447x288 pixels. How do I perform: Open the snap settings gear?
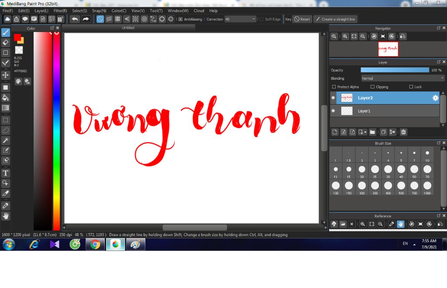171,19
